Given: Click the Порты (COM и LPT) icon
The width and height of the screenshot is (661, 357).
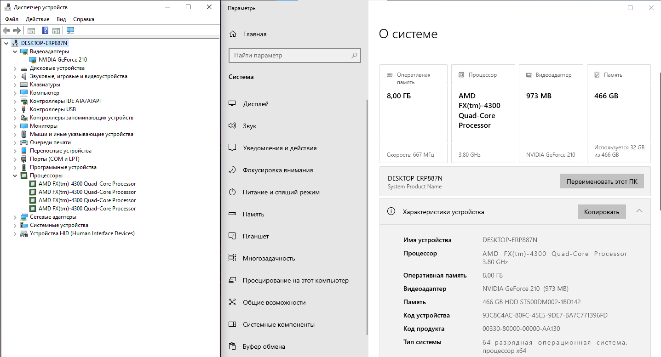Looking at the screenshot, I should click(24, 159).
